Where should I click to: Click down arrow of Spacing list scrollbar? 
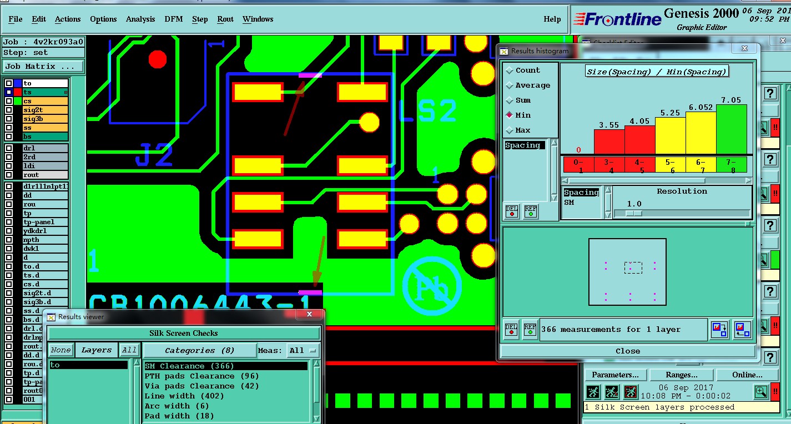point(553,197)
